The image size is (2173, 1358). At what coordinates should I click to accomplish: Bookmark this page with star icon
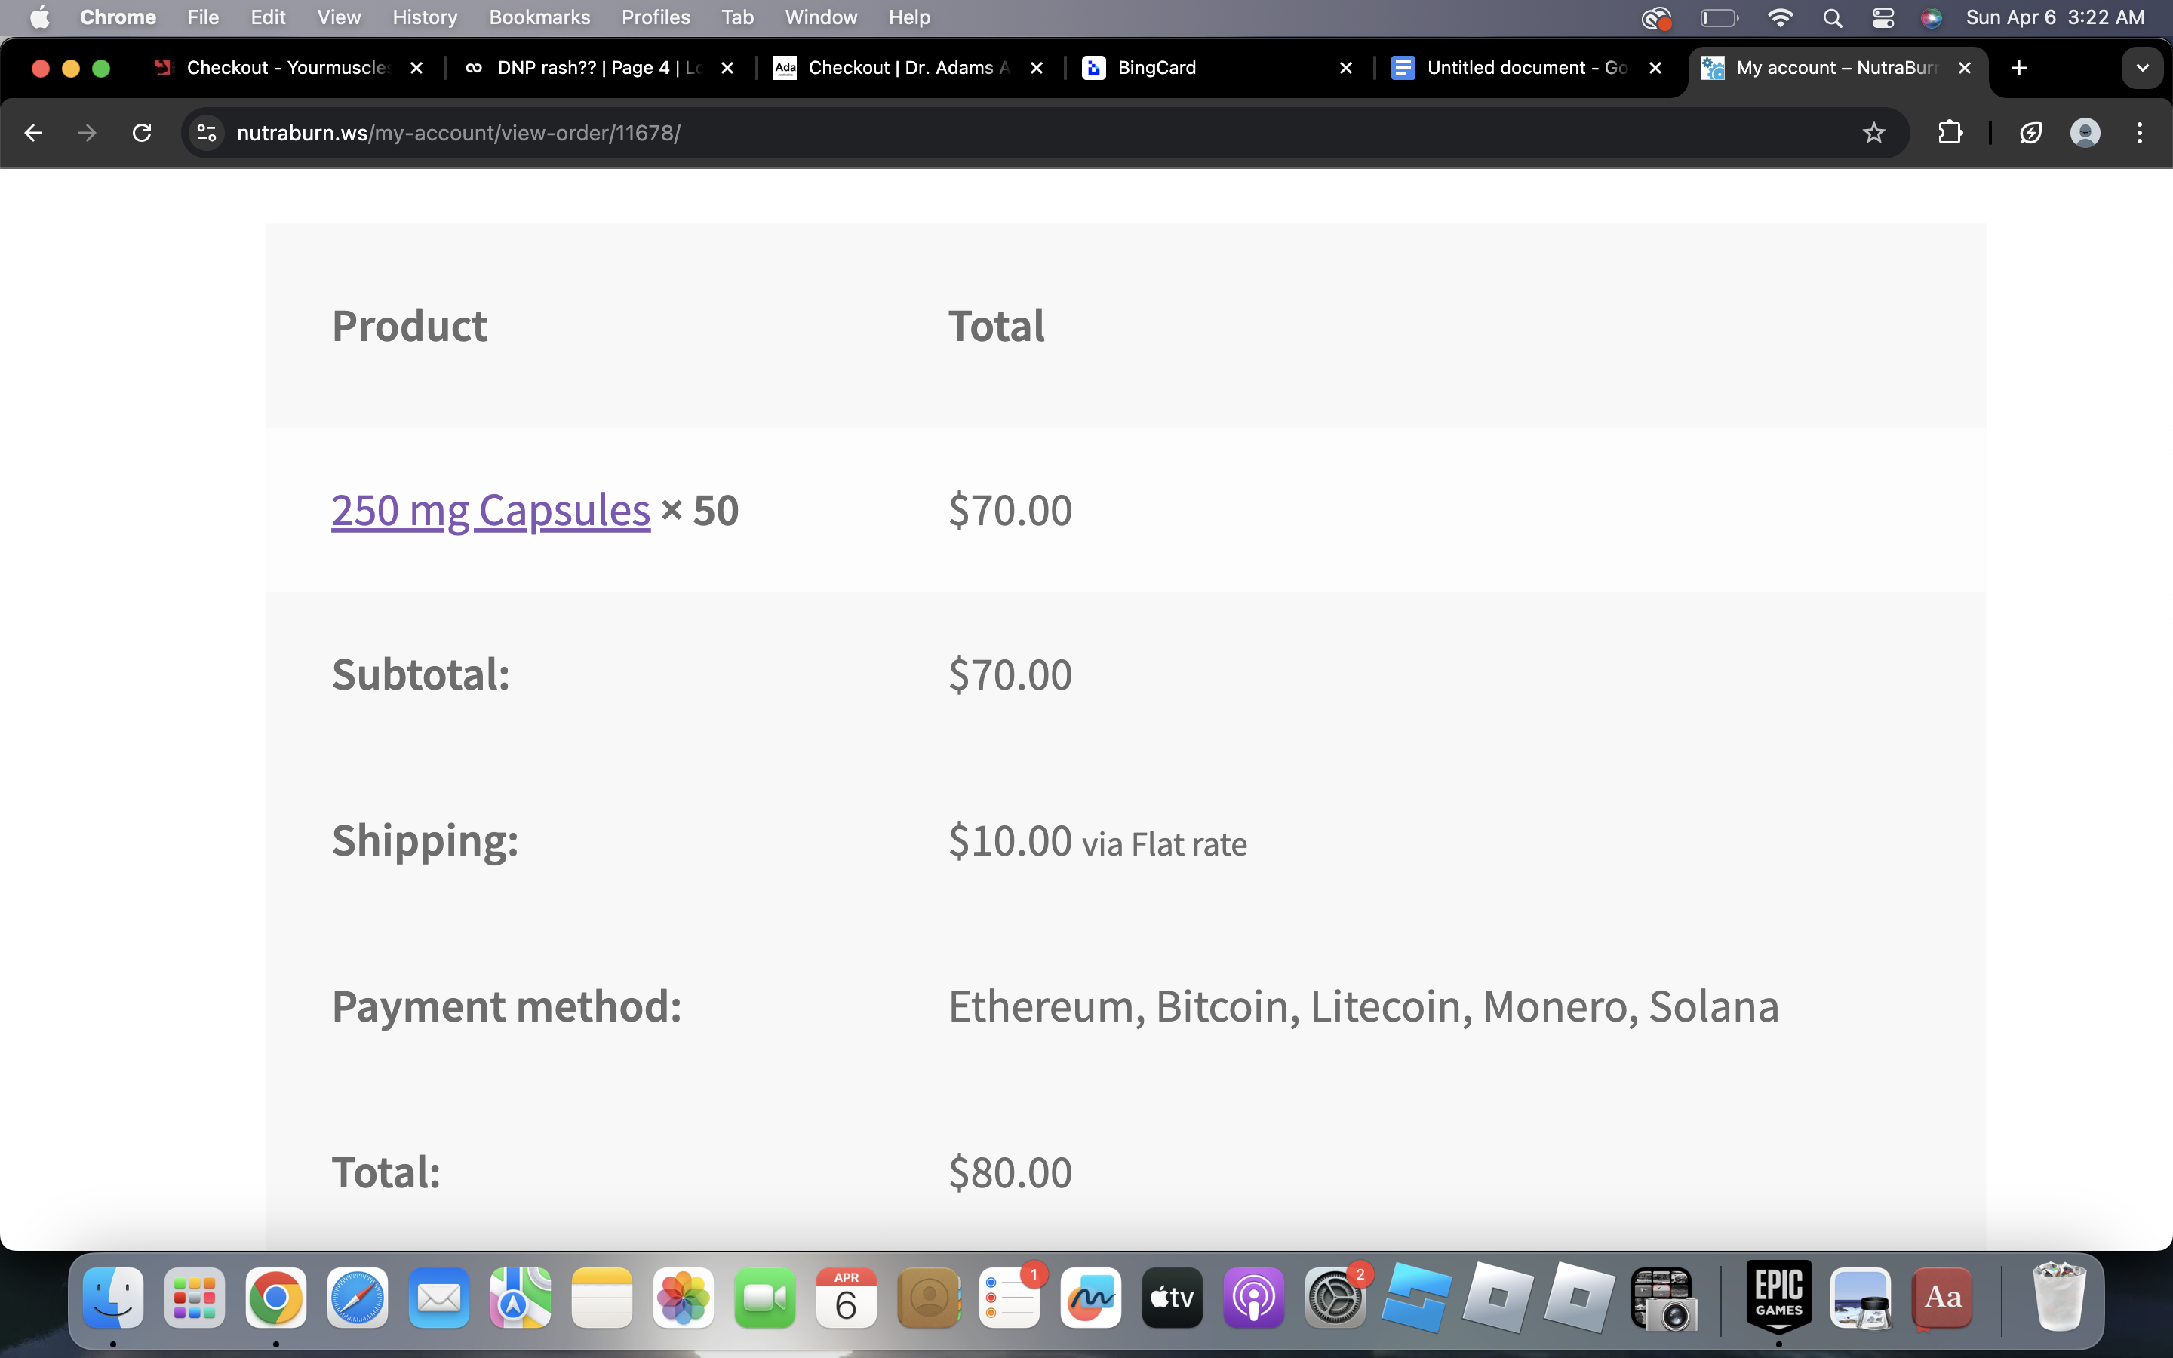pos(1873,133)
